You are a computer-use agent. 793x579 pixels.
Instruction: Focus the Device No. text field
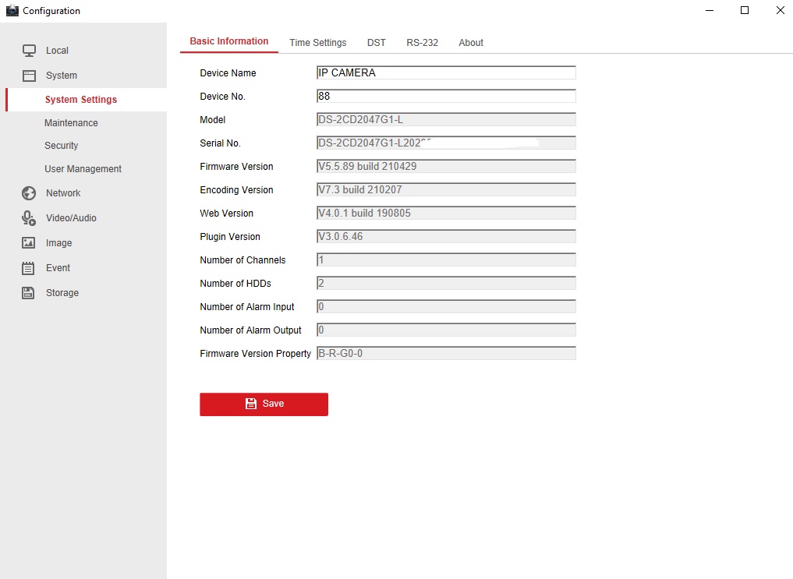click(445, 97)
